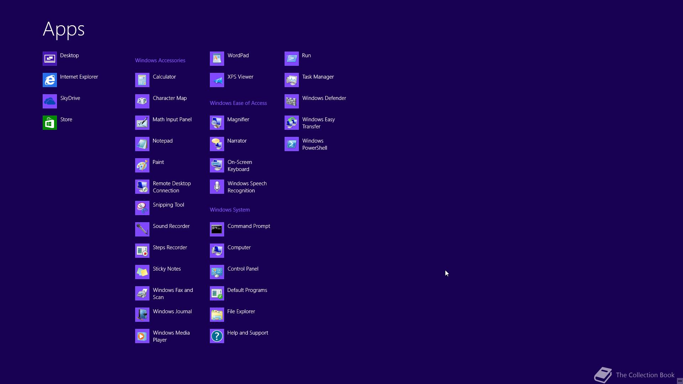Open On-Screen Keyboard icon
This screenshot has width=683, height=384.
[217, 165]
